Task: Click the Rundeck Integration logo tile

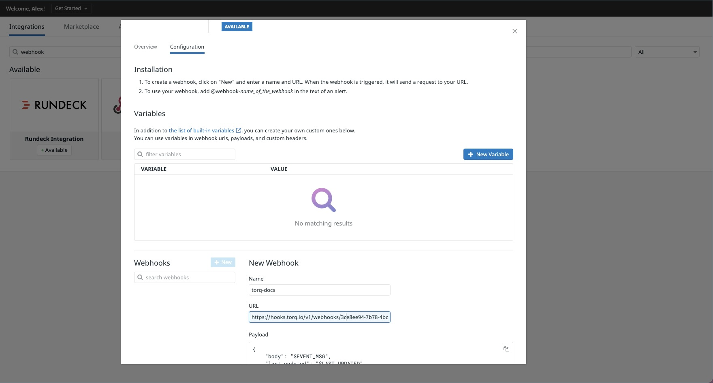Action: (x=54, y=105)
